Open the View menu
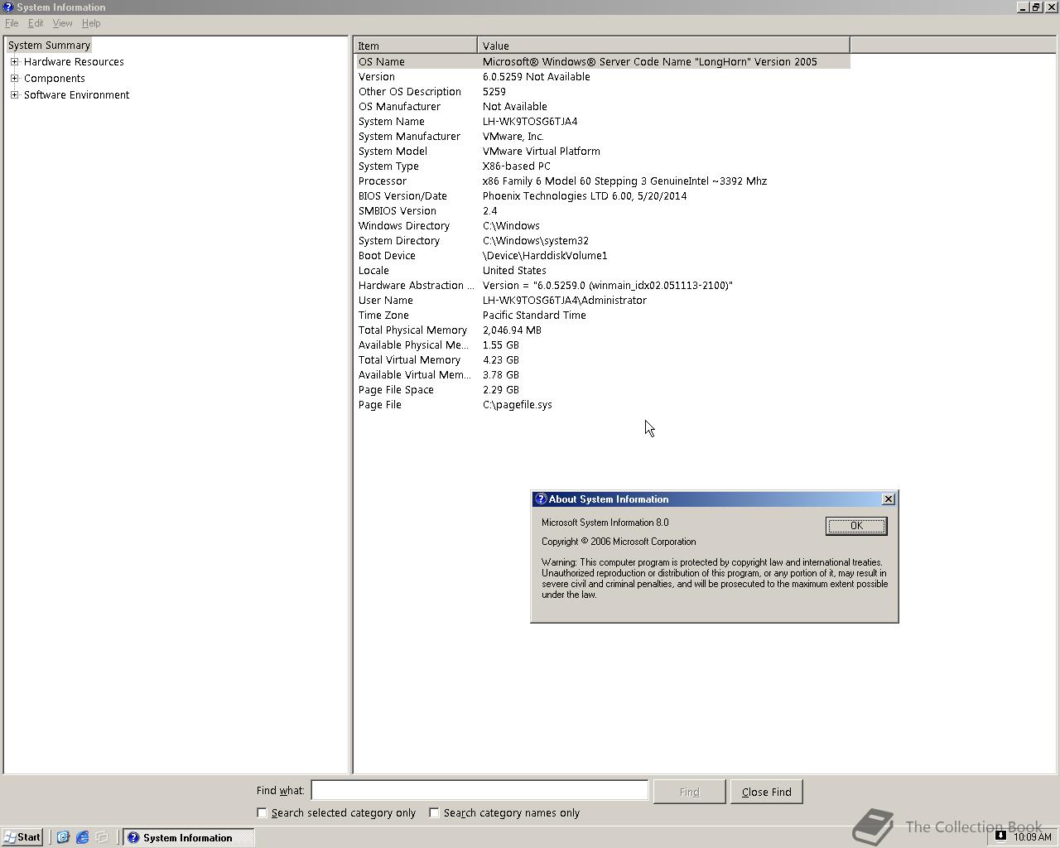 [x=62, y=23]
